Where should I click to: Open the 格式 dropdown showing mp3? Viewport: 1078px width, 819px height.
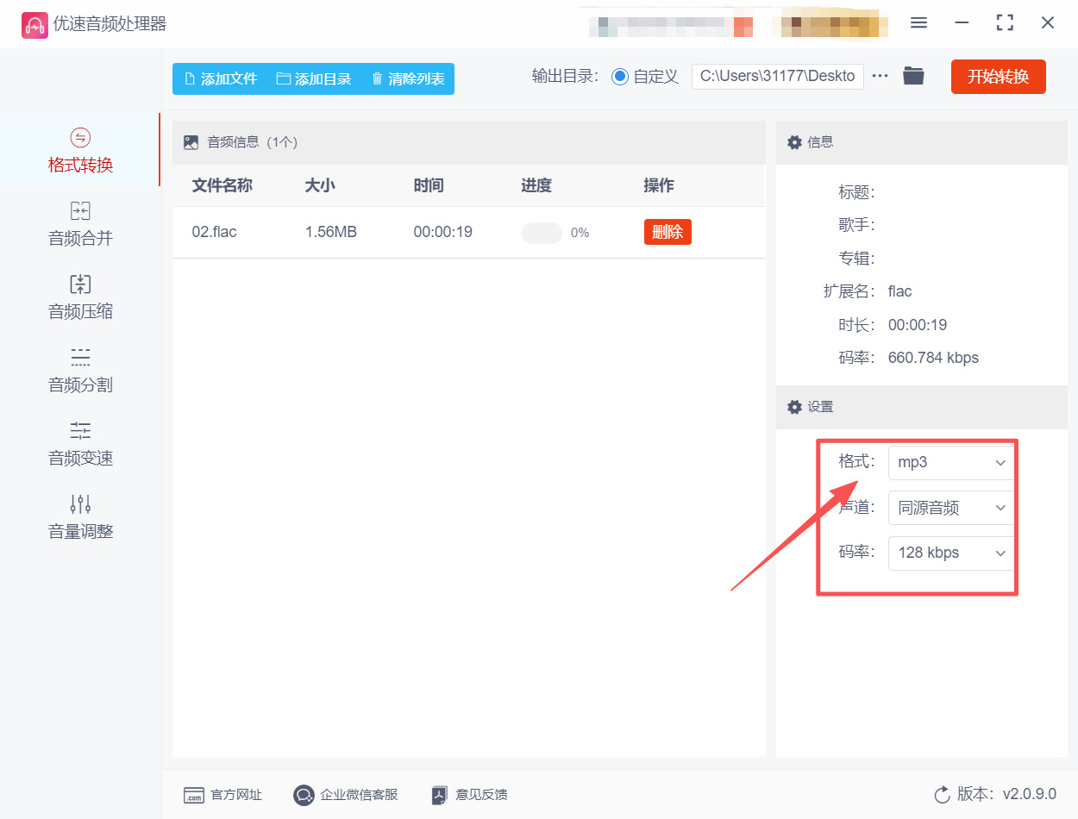pyautogui.click(x=950, y=462)
